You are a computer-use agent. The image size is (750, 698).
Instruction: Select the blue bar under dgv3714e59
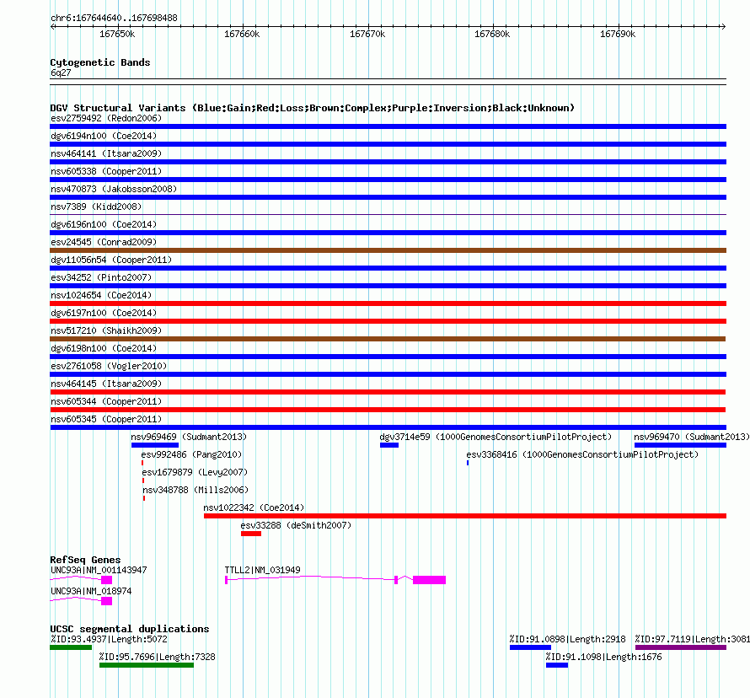[389, 445]
